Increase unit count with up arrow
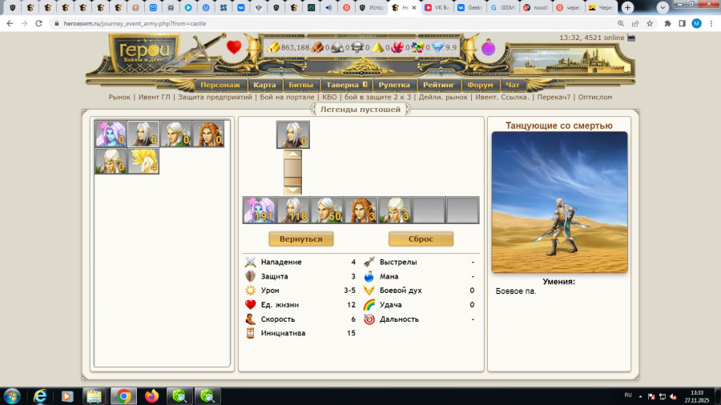 (293, 154)
